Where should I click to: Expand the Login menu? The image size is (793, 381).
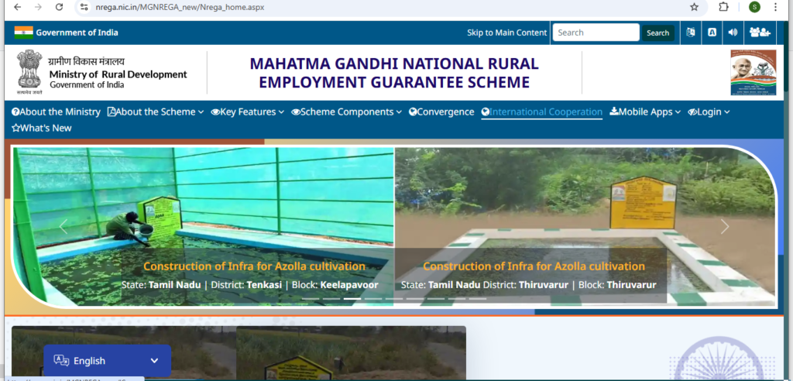click(x=709, y=112)
